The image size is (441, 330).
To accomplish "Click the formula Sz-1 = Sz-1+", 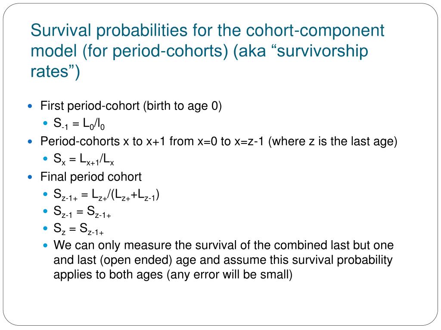I will coord(82,212).
